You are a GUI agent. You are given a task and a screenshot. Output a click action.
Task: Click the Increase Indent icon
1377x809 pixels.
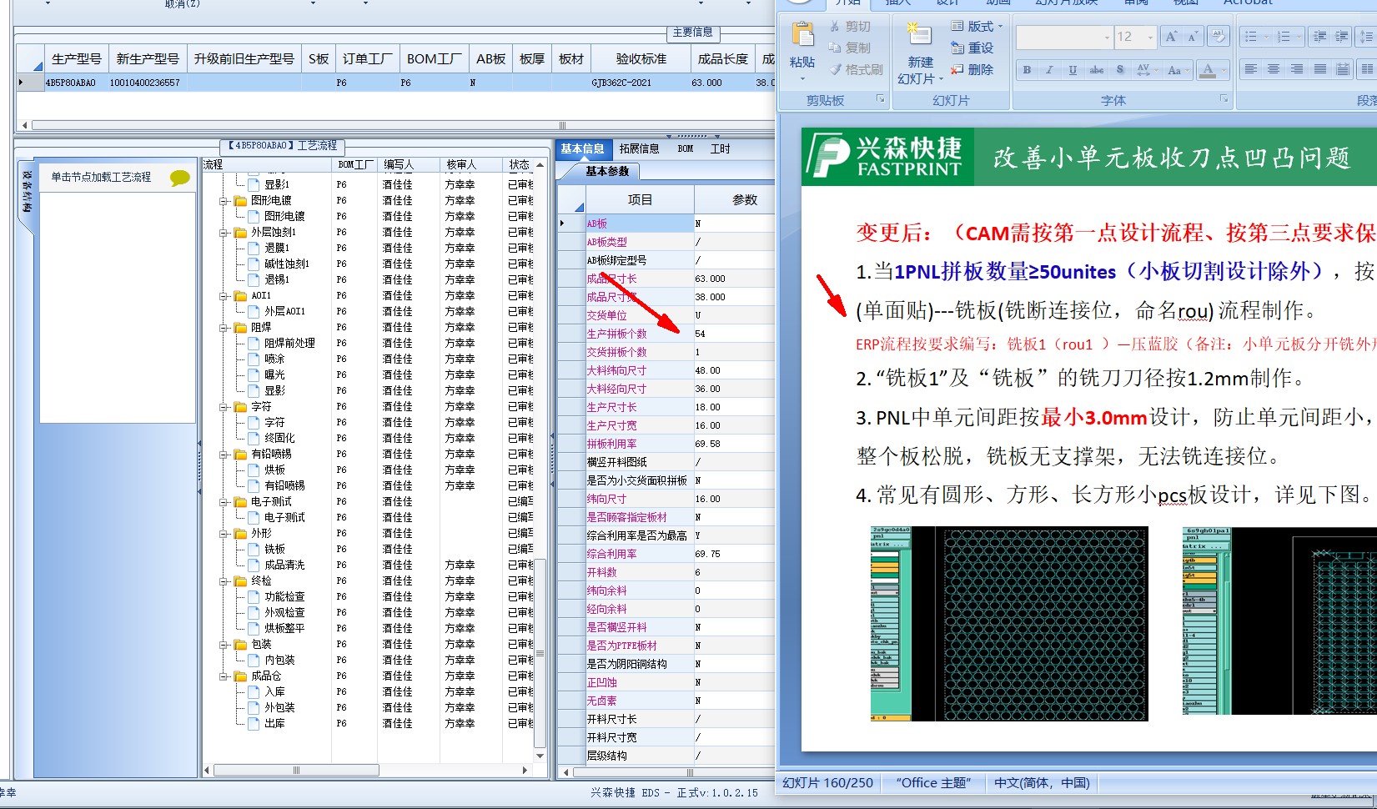coord(1342,37)
